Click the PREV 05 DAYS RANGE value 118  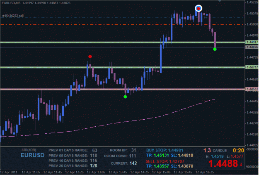[x=94, y=156]
